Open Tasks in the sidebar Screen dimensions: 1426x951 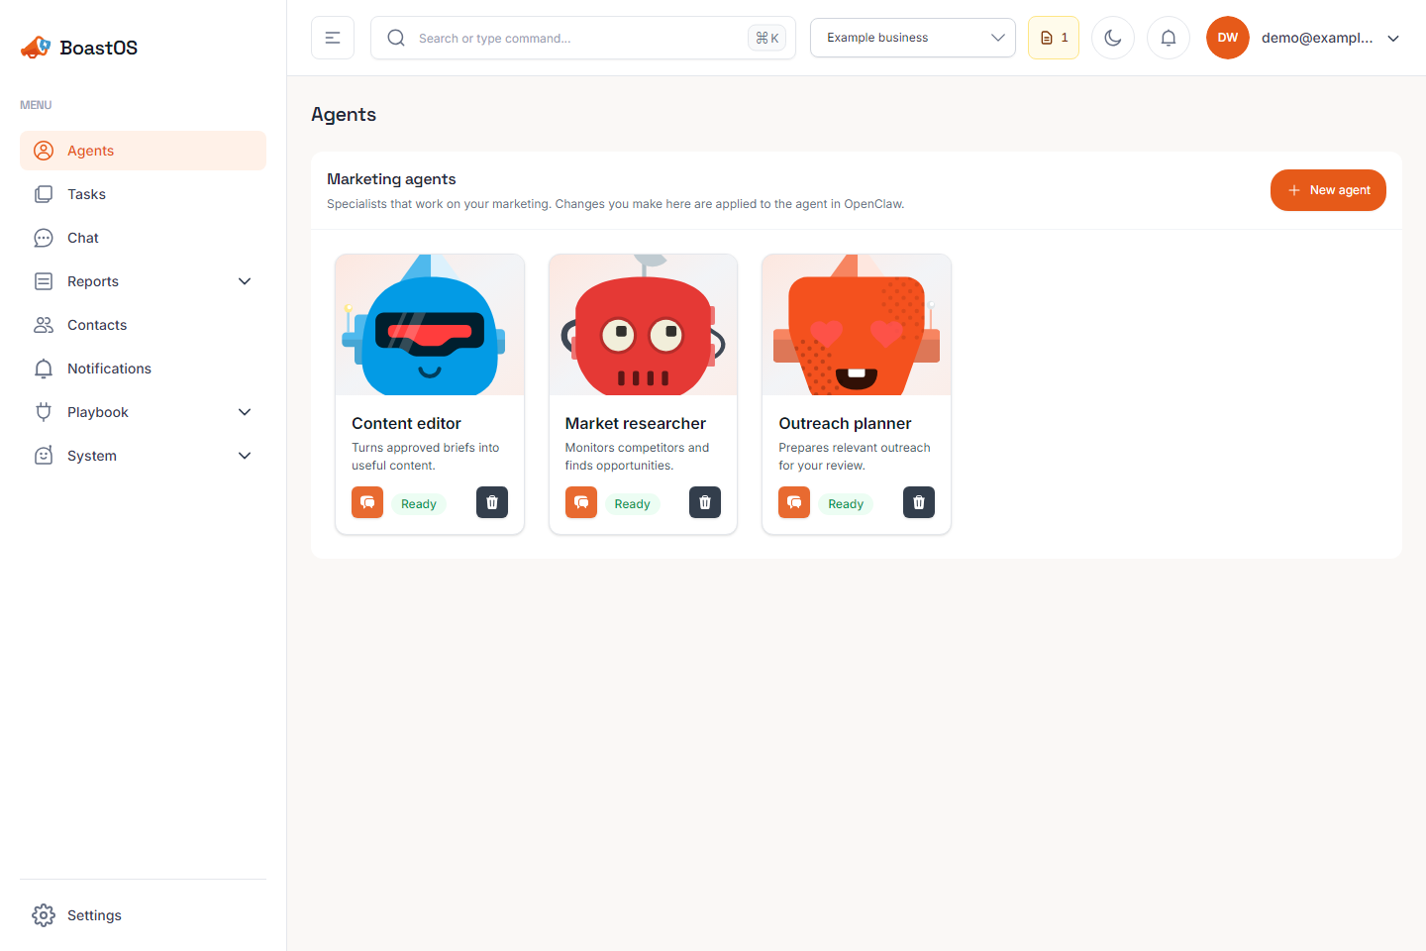(143, 194)
